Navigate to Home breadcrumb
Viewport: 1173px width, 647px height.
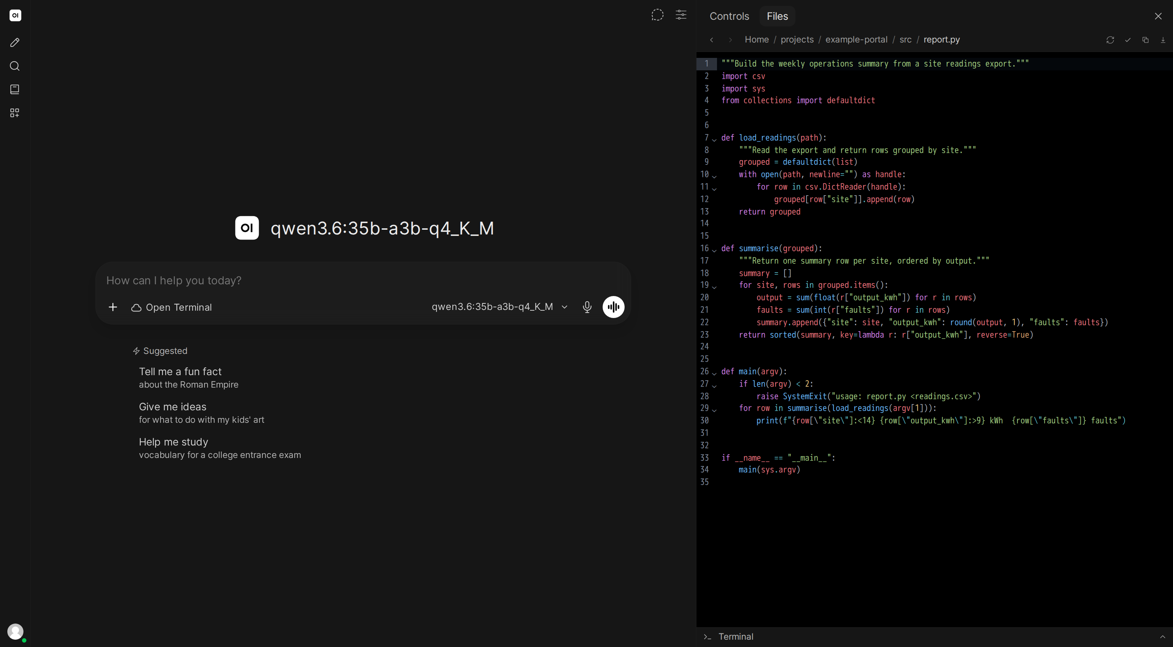pos(756,40)
